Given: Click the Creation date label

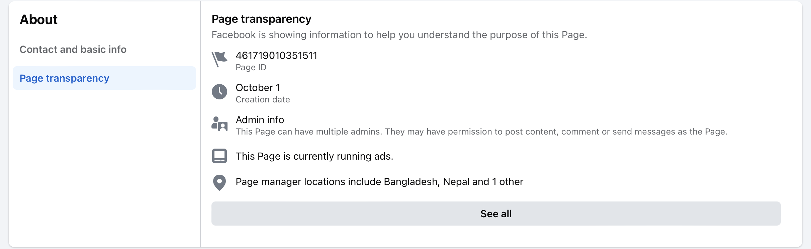Looking at the screenshot, I should (263, 100).
